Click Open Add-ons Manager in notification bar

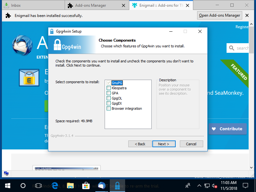[220, 15]
